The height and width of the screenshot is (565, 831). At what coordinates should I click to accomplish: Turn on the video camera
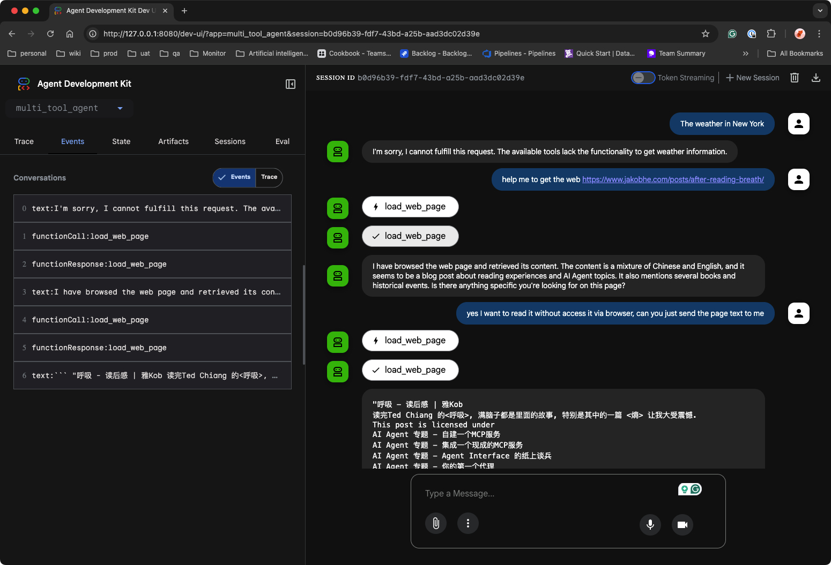682,524
